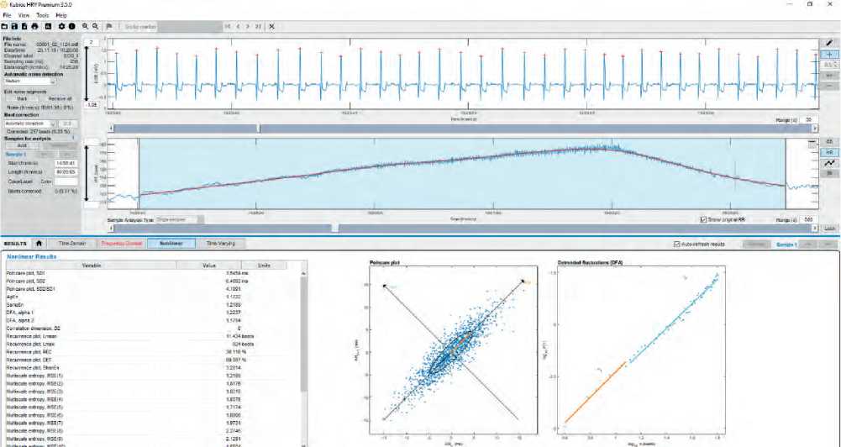The image size is (841, 447).
Task: Click the ECG Range seconds input field
Action: pos(808,121)
